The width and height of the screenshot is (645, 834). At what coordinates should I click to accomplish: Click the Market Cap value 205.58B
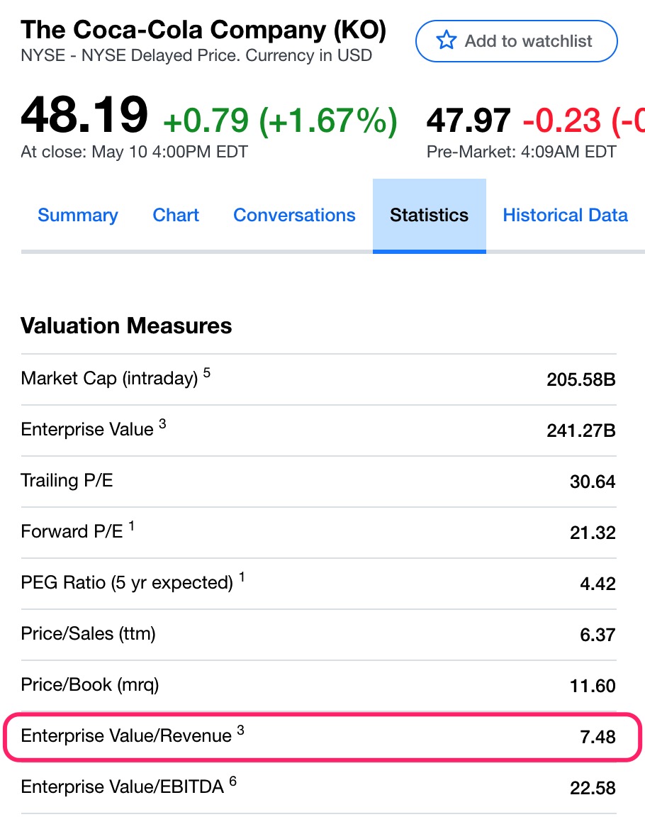click(580, 379)
